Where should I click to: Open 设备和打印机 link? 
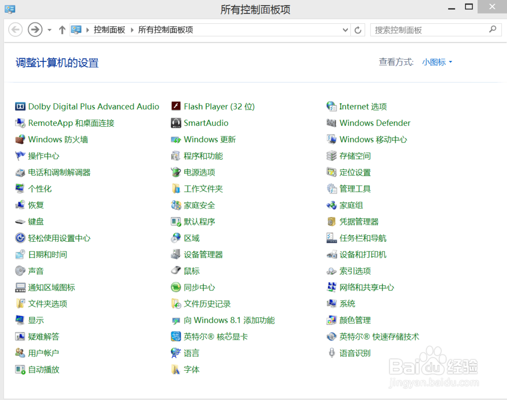[363, 254]
